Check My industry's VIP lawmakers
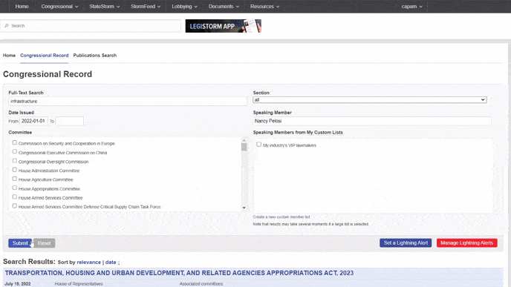Viewport: 511px width, 287px height. point(258,144)
